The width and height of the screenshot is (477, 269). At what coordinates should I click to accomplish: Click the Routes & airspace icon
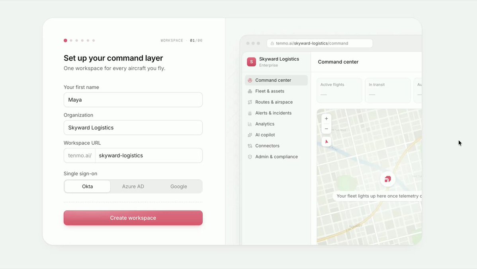coord(250,102)
